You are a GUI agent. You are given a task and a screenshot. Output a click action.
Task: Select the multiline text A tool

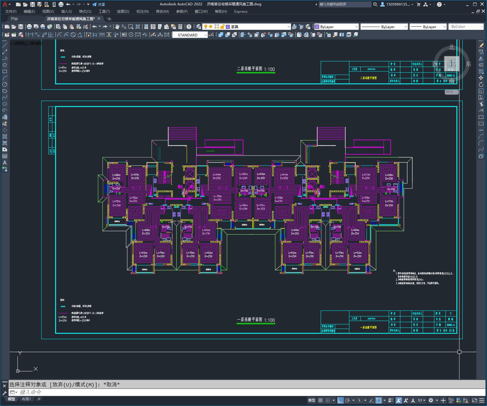pos(5,163)
